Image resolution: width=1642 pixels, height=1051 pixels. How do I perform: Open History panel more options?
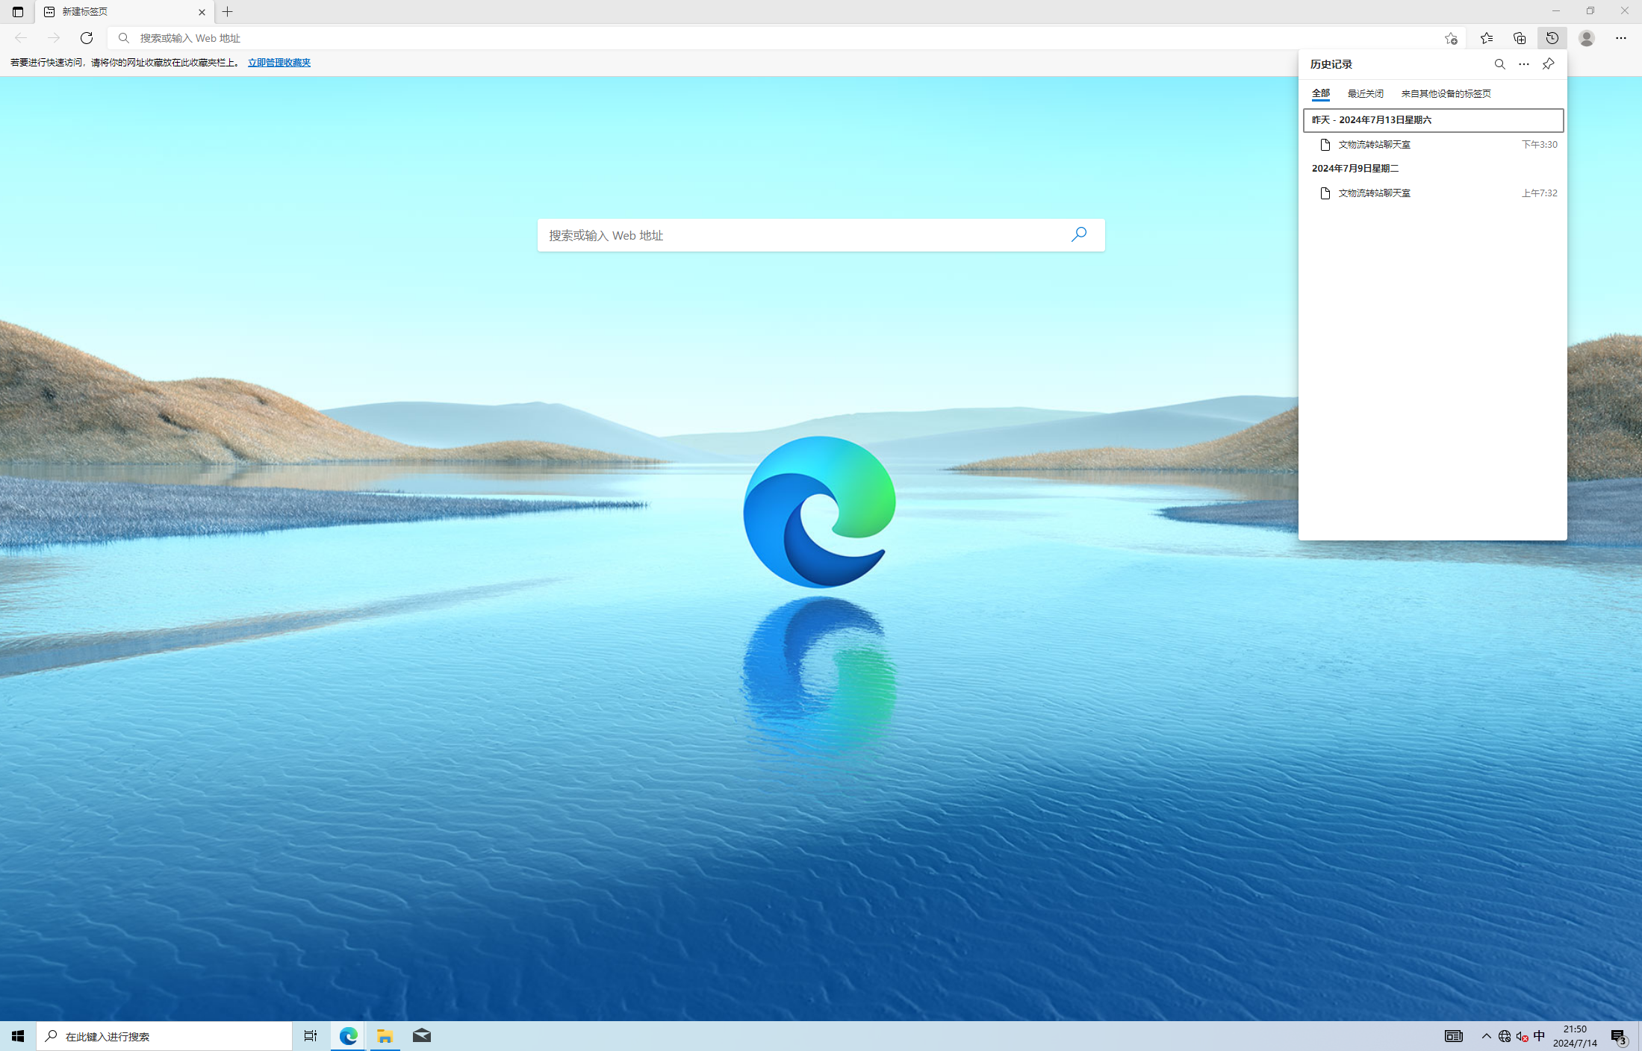1524,64
